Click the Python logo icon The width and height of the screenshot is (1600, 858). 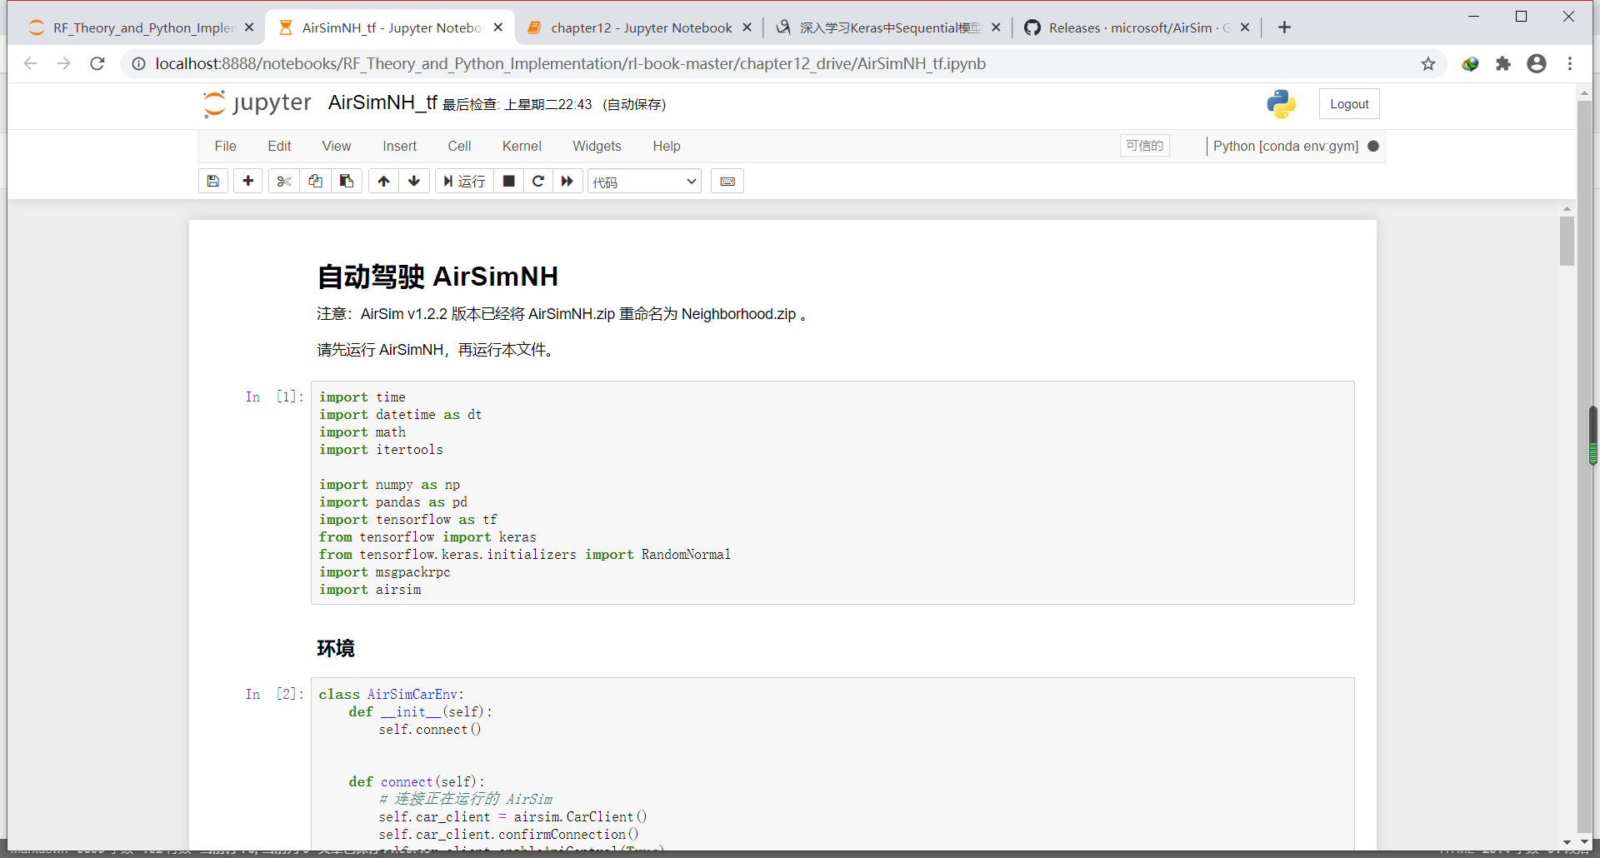[1281, 104]
